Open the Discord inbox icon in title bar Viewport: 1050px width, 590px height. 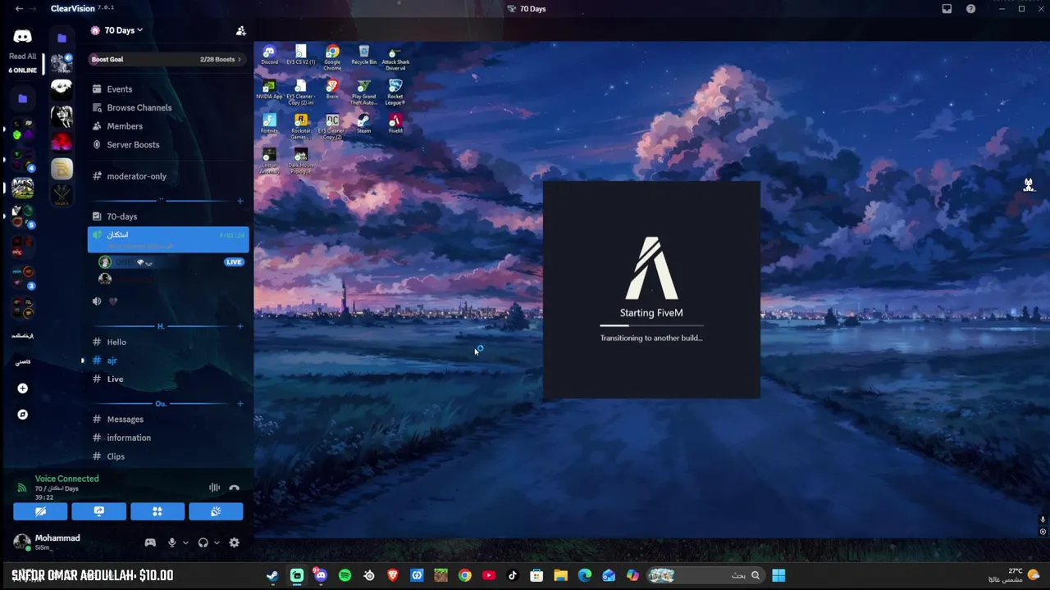pyautogui.click(x=947, y=9)
